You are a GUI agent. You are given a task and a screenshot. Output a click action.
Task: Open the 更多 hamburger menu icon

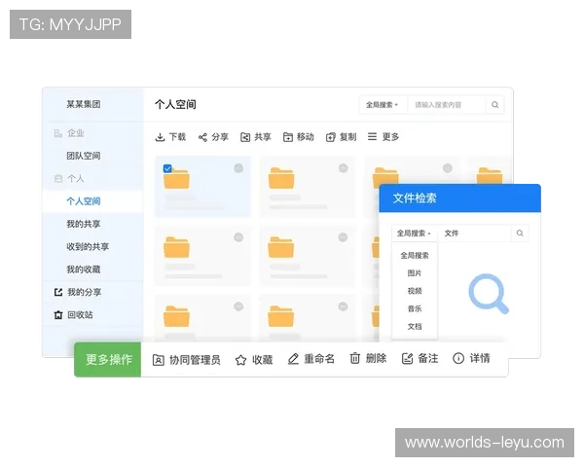(372, 136)
